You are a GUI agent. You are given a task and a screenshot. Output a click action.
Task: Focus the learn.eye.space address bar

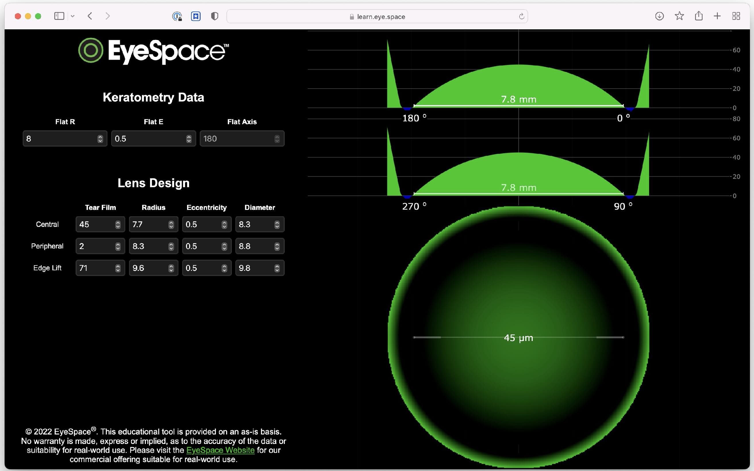click(x=377, y=16)
